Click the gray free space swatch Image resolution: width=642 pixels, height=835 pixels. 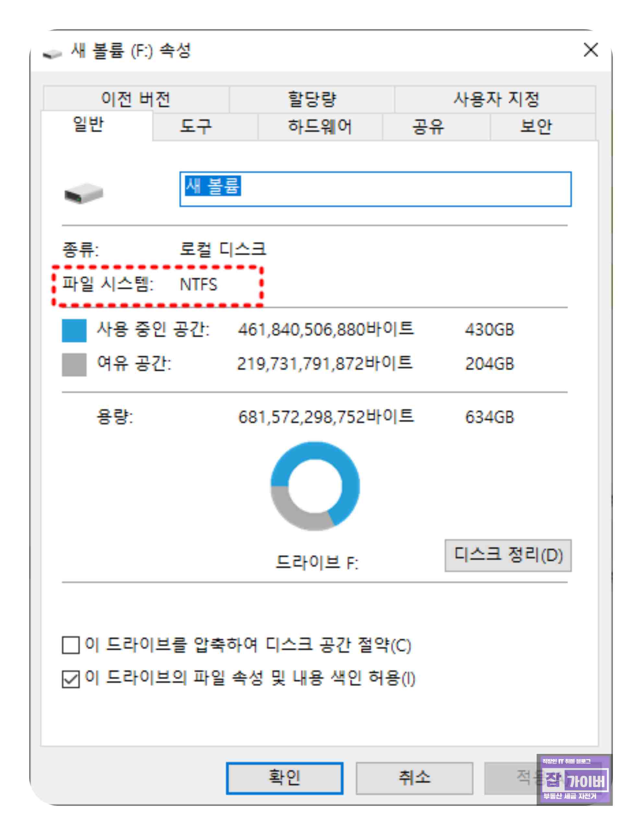click(x=74, y=364)
